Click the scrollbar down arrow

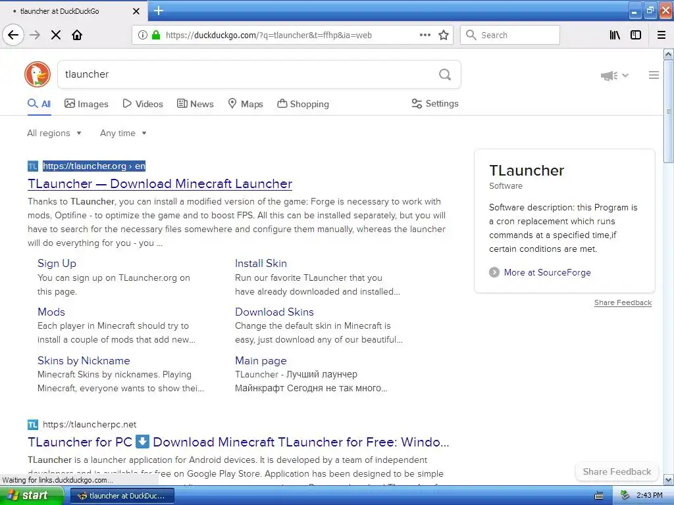[669, 479]
